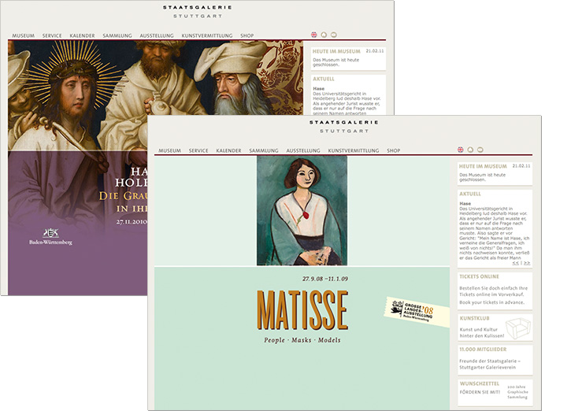The width and height of the screenshot is (571, 411).
Task: Click HEUTE IM MUSEUM heading in front window
Action: click(x=483, y=166)
